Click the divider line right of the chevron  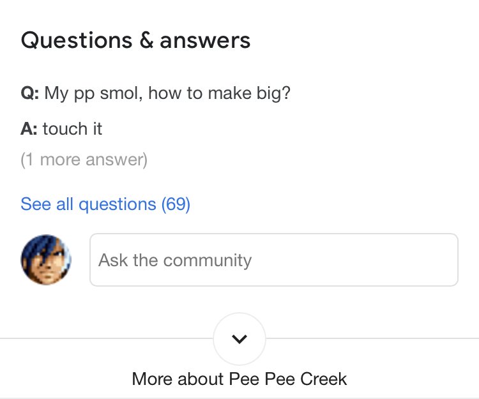point(372,338)
